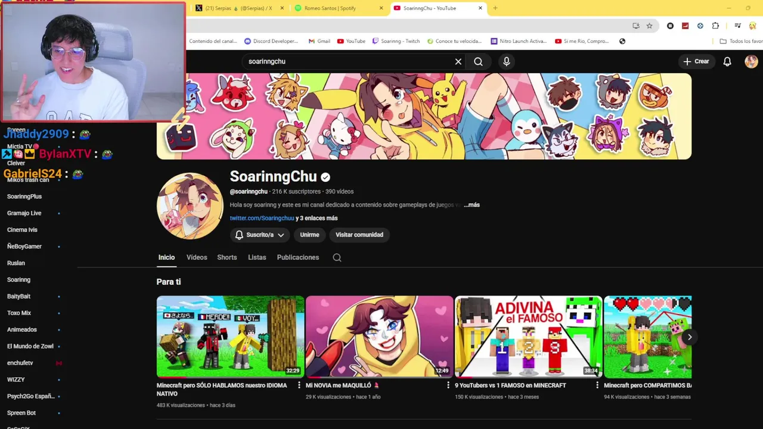Click the Crear button

(696, 61)
